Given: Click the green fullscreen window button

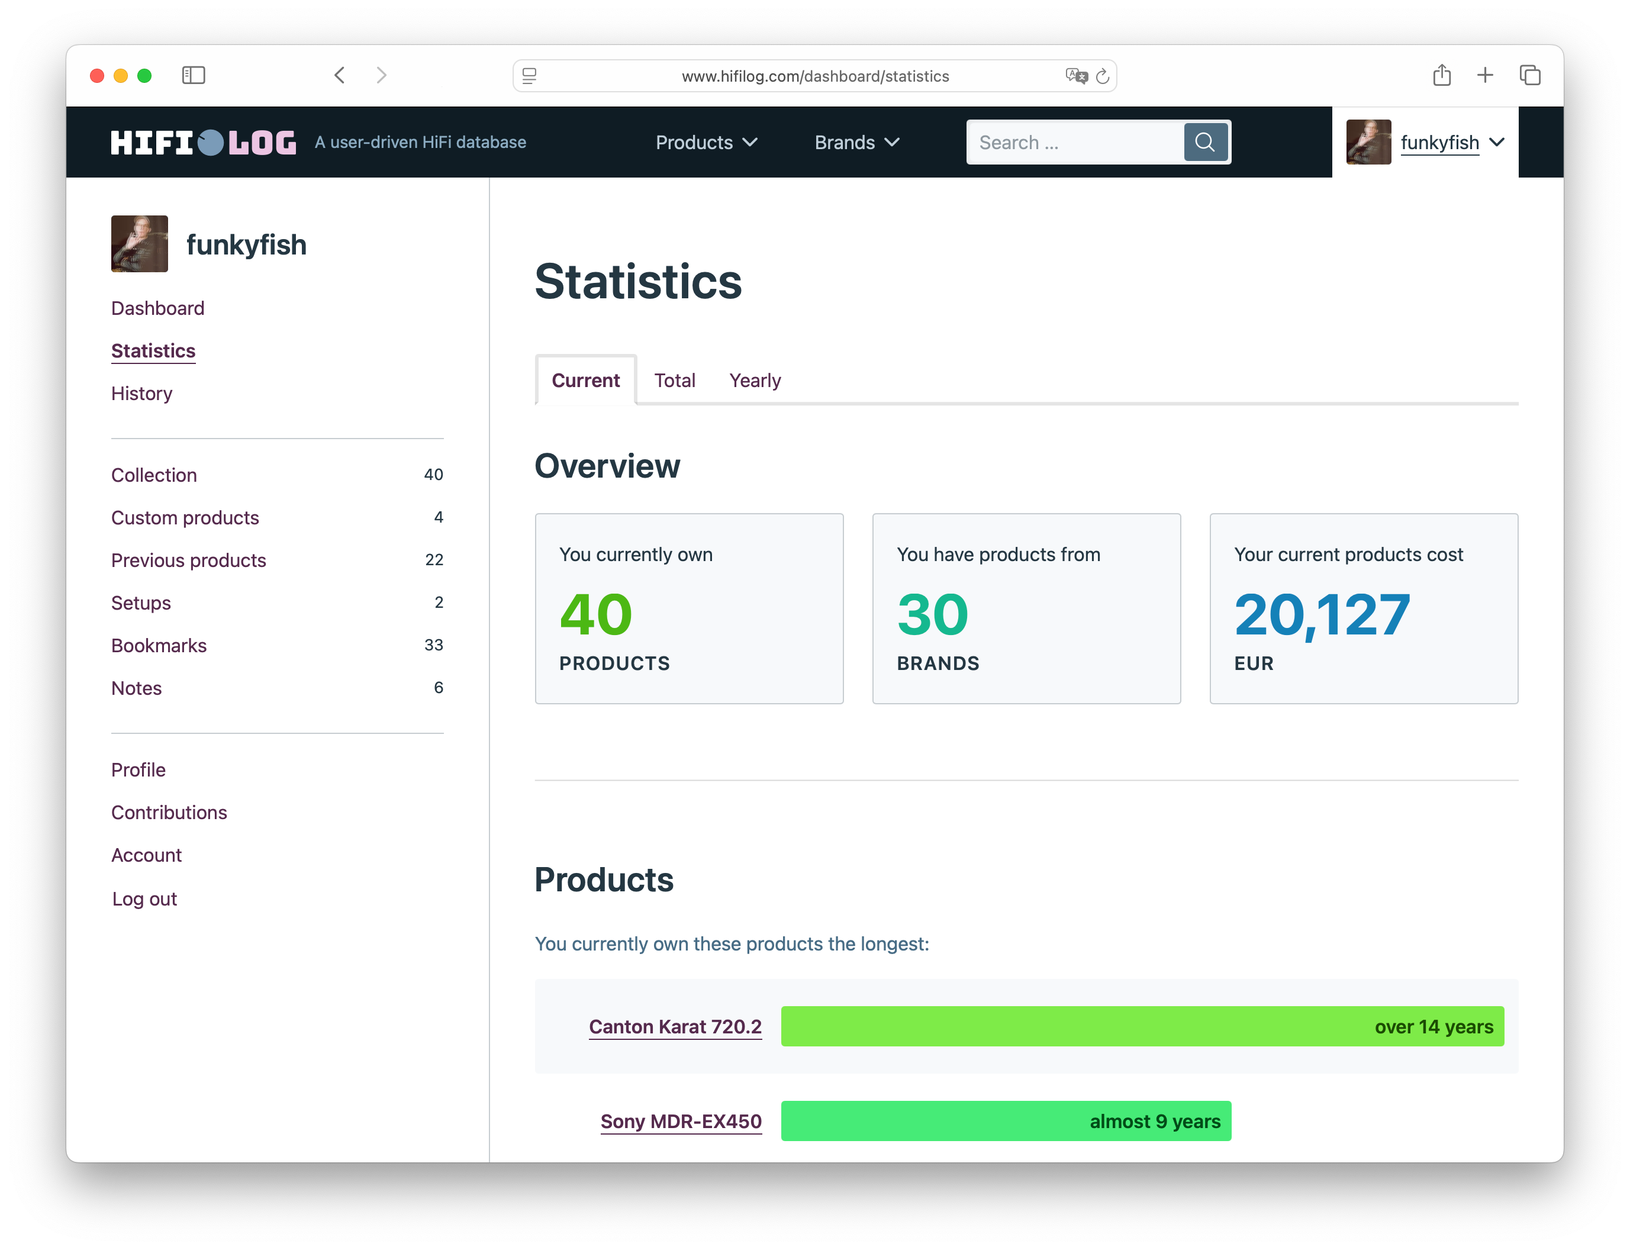Looking at the screenshot, I should [x=144, y=75].
